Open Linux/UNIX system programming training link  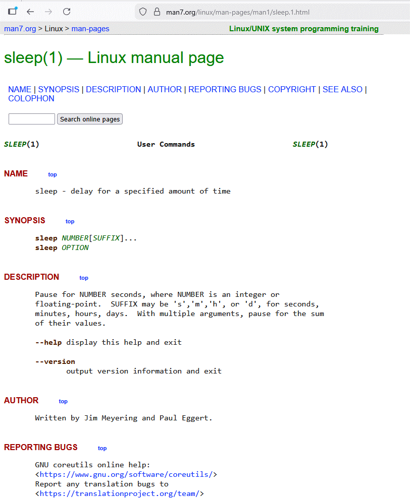pyautogui.click(x=304, y=29)
